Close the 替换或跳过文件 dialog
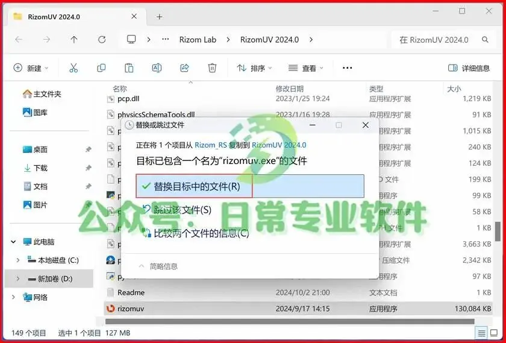 click(x=365, y=125)
